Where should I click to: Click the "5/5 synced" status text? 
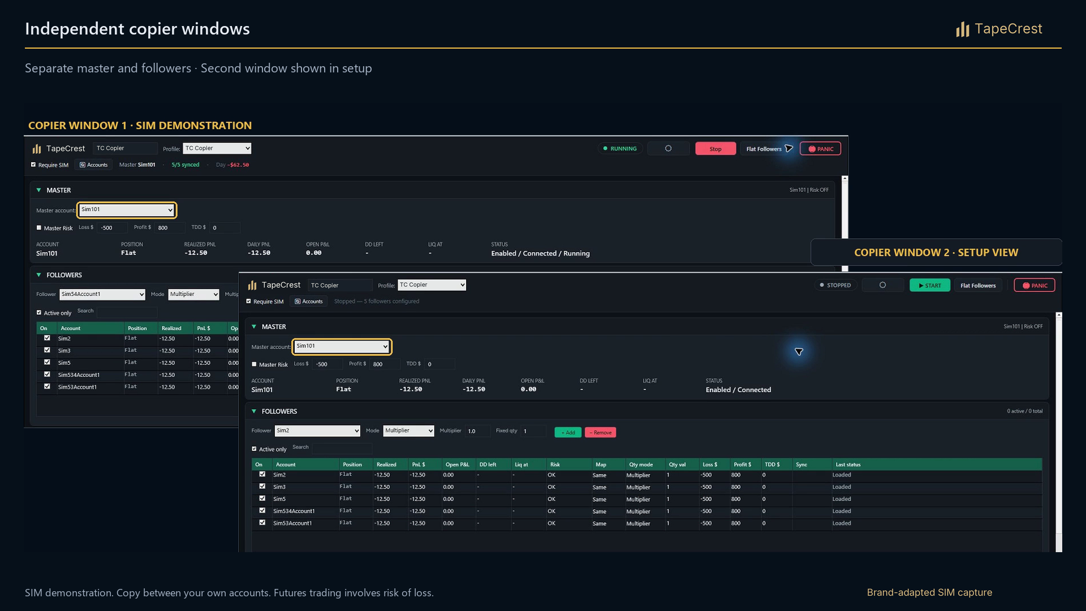tap(186, 165)
